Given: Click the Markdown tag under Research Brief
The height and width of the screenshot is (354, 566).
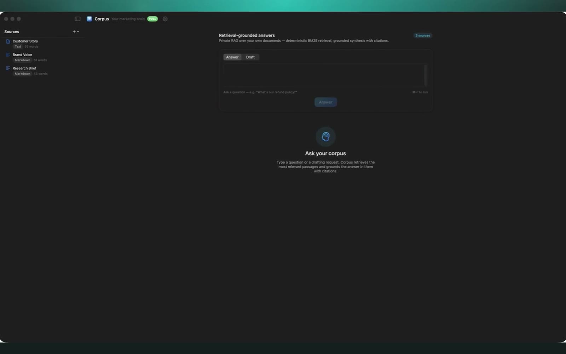Looking at the screenshot, I should pyautogui.click(x=22, y=74).
